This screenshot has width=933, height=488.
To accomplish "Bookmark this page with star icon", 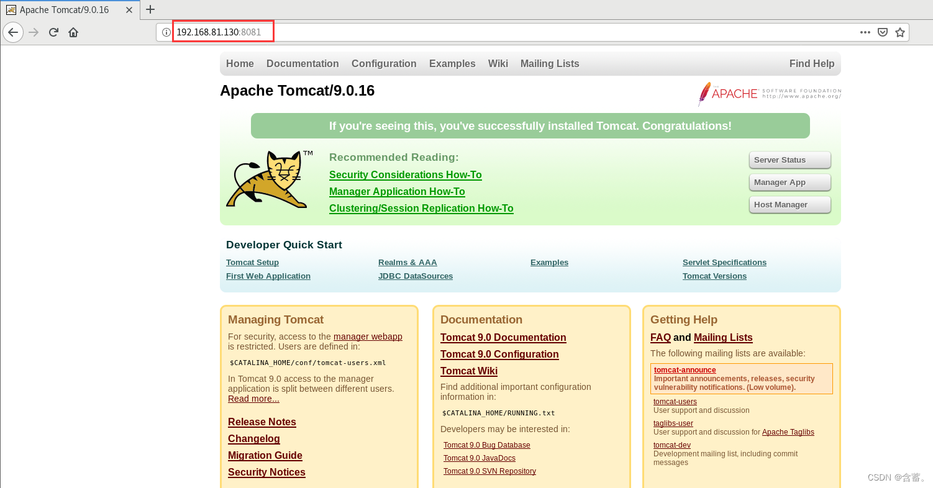I will 900,32.
